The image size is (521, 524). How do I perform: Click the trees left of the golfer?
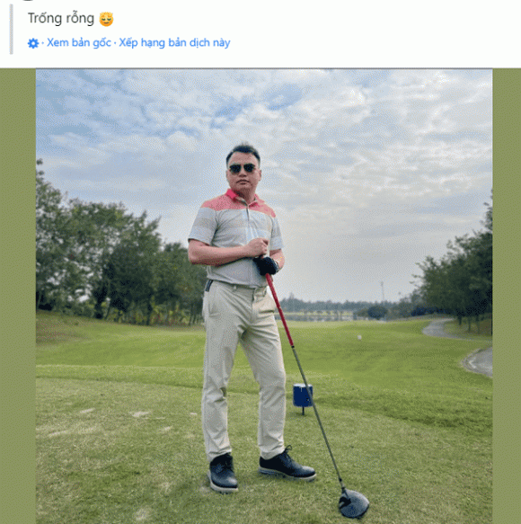pos(113,261)
